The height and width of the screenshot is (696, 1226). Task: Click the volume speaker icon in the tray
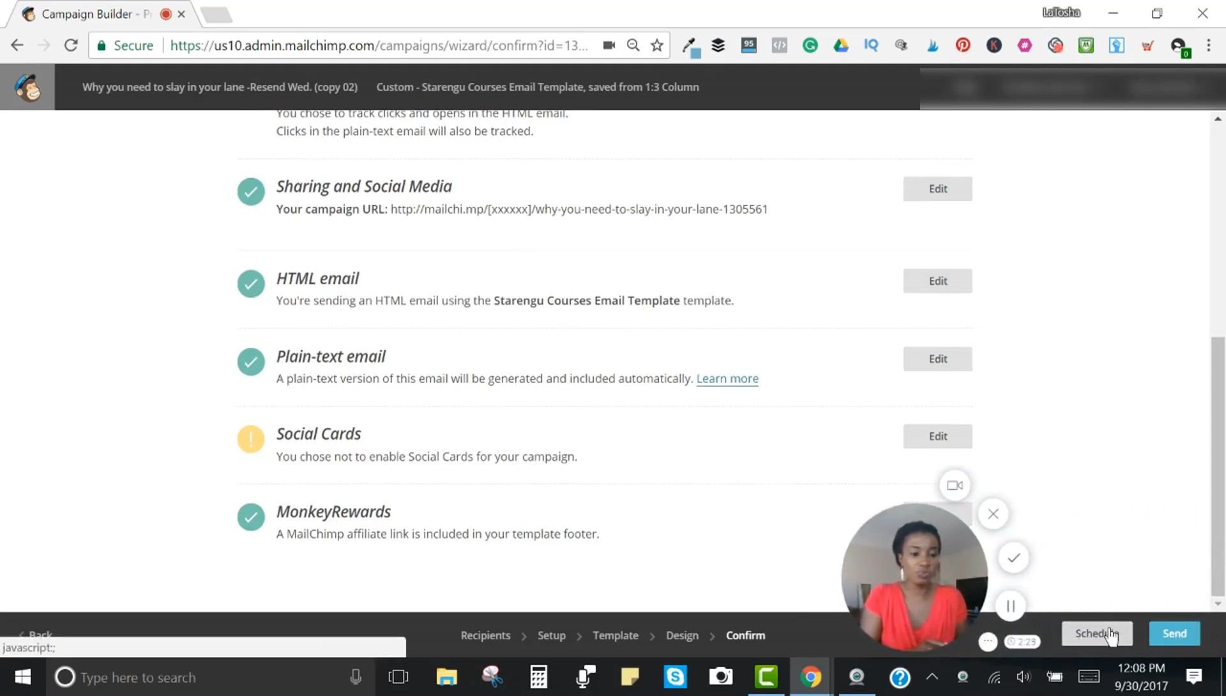point(1024,677)
